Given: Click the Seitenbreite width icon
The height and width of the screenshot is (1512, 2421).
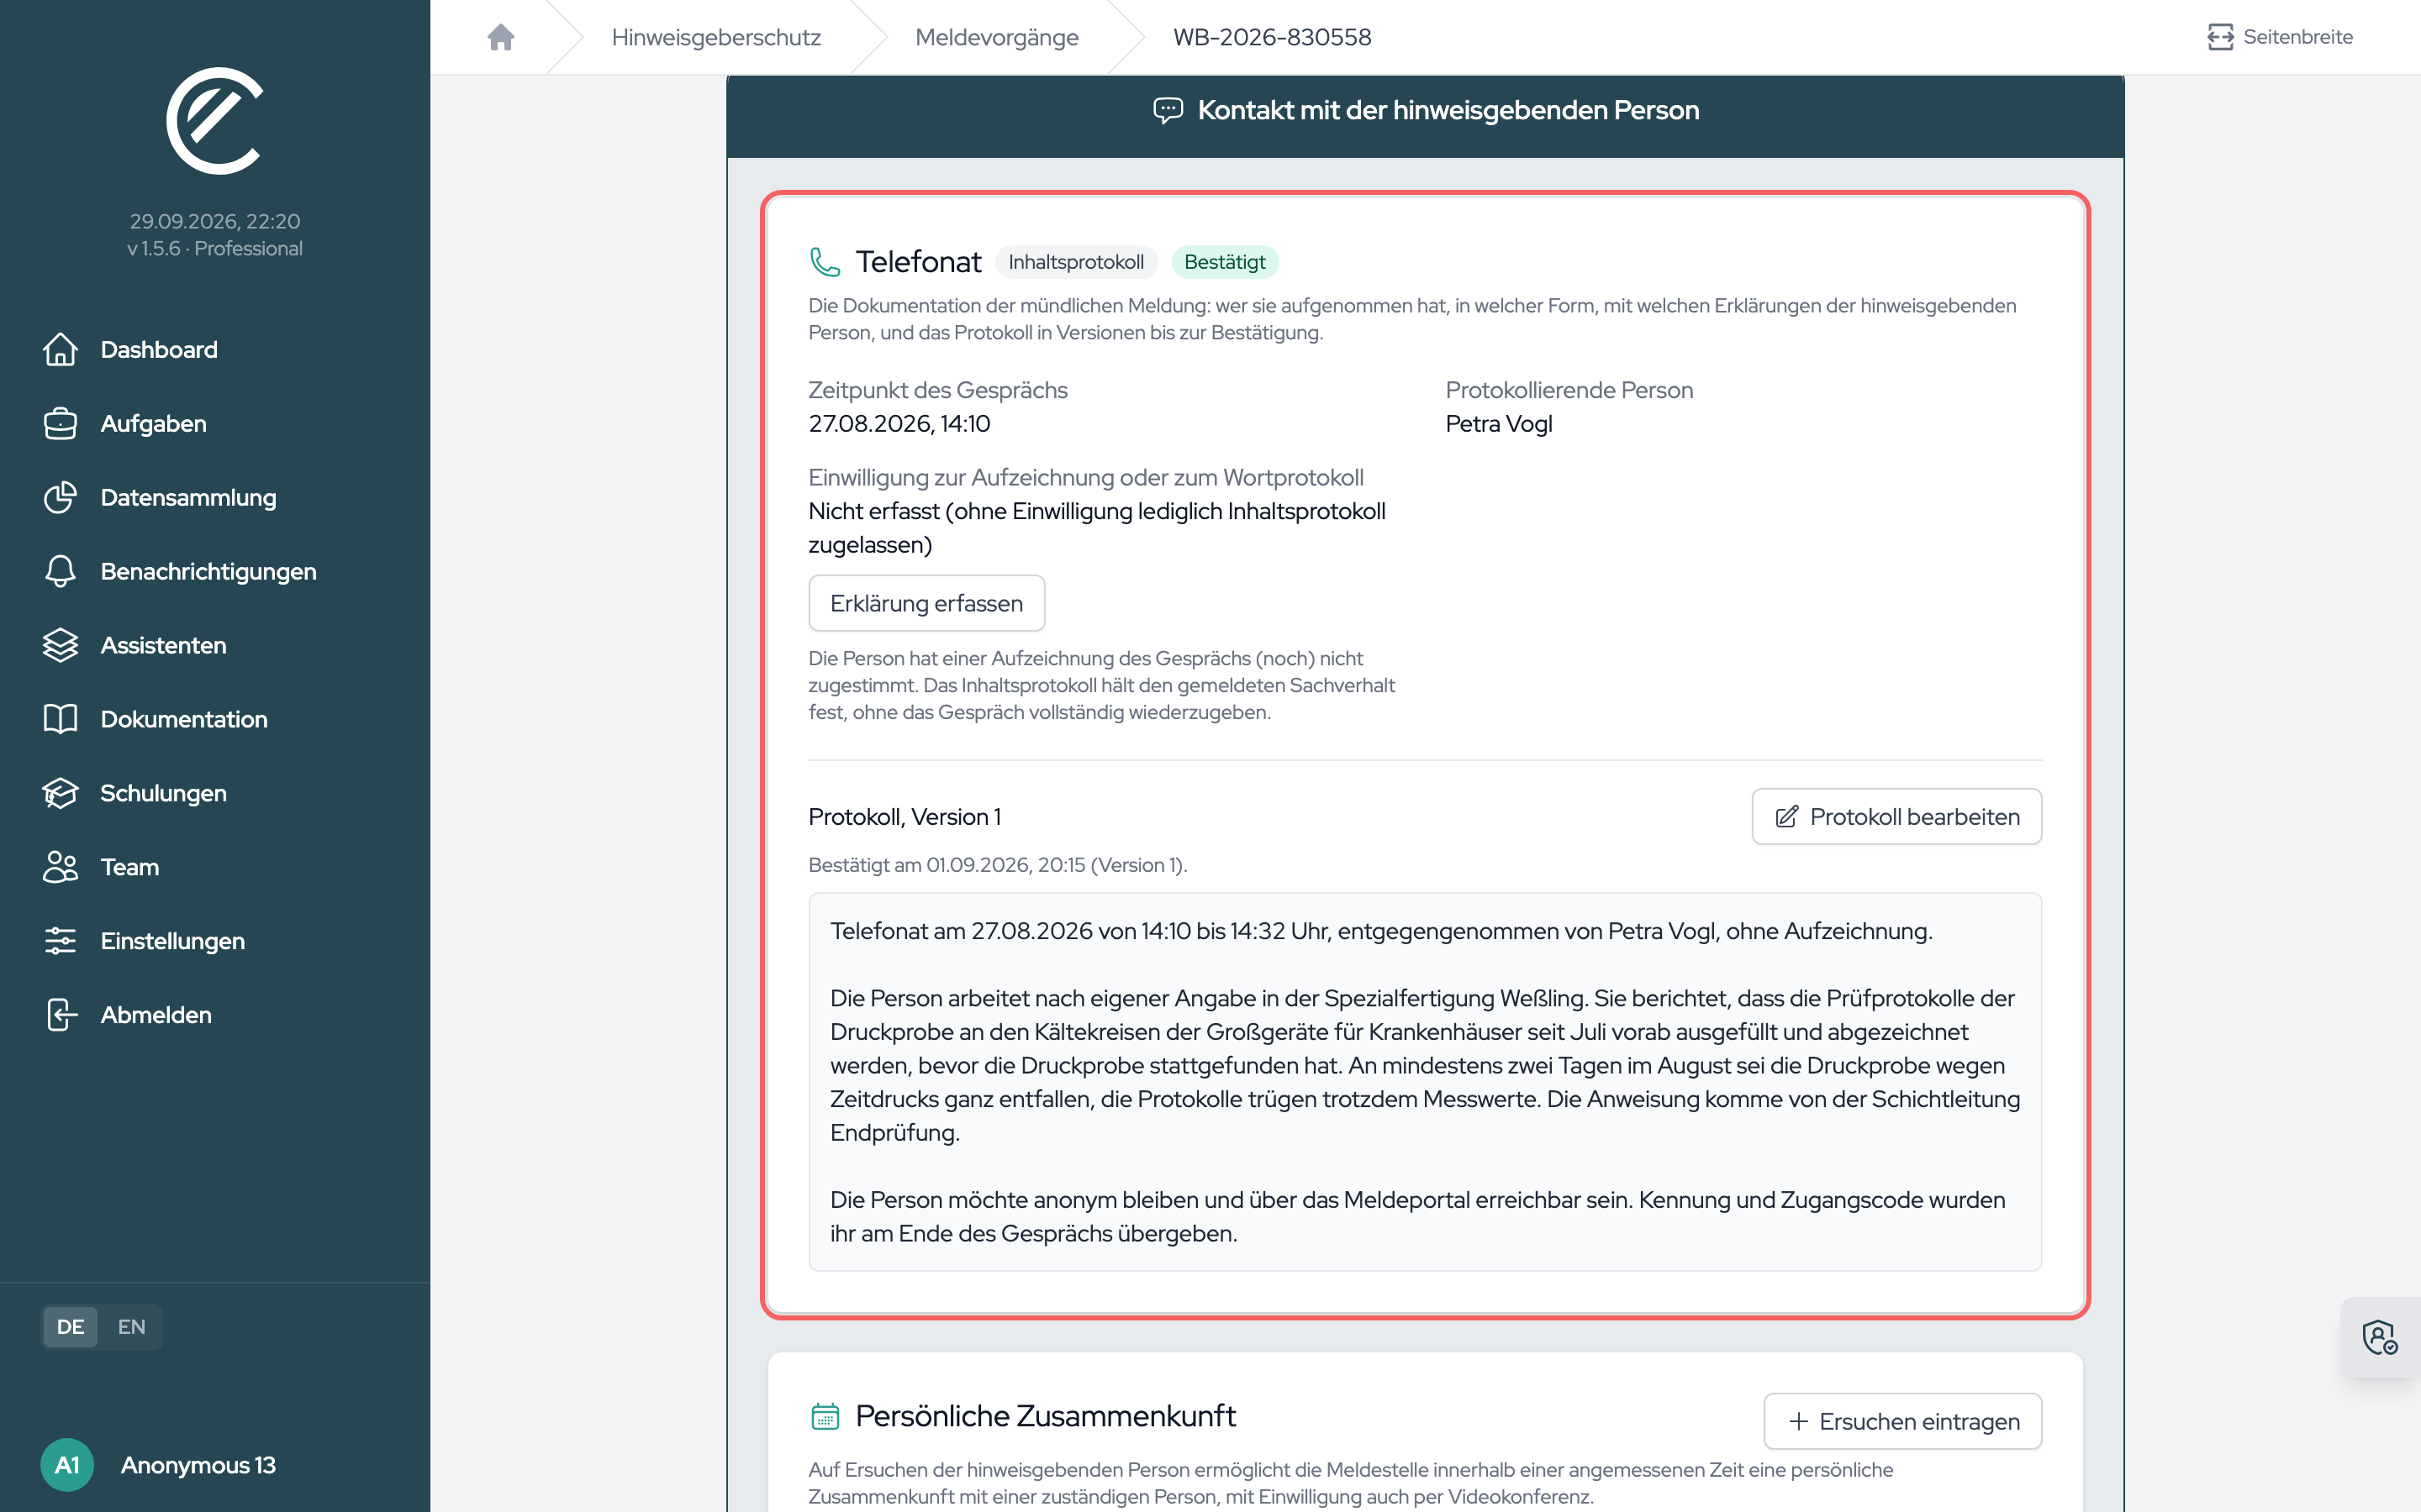Looking at the screenshot, I should point(2220,37).
